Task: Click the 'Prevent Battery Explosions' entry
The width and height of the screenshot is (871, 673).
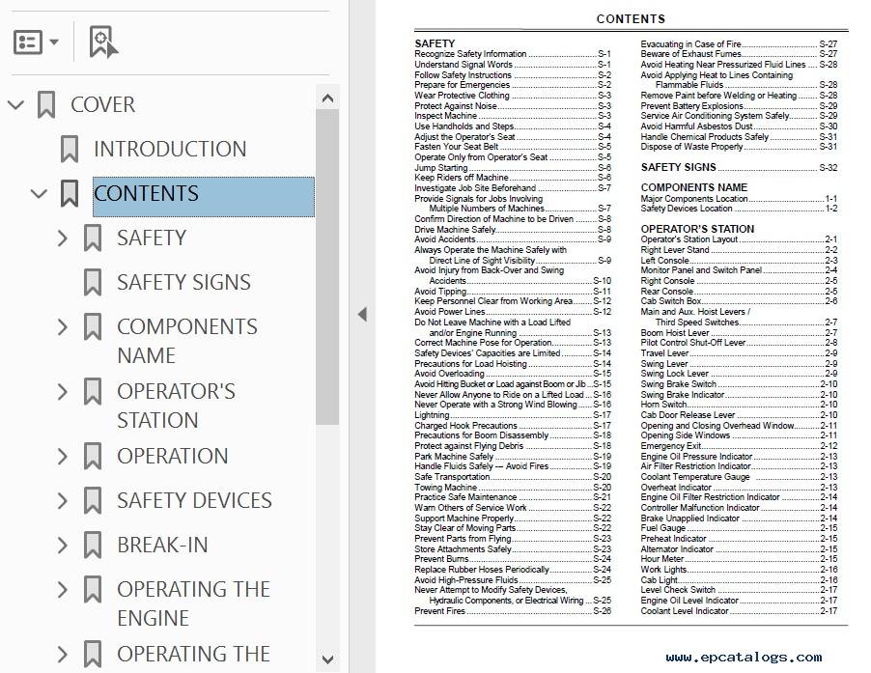Action: pos(739,105)
